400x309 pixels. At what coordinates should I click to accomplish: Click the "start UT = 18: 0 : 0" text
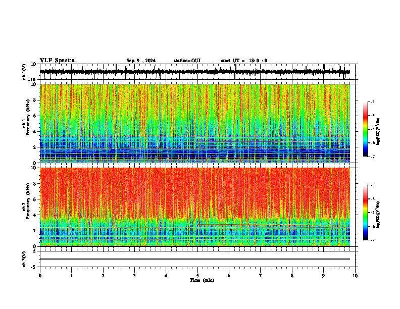tap(244, 61)
